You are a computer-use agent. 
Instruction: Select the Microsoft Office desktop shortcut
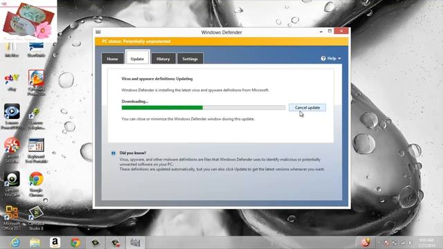click(12, 218)
